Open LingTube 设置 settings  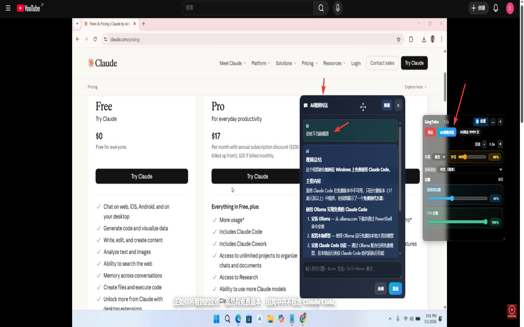481,121
